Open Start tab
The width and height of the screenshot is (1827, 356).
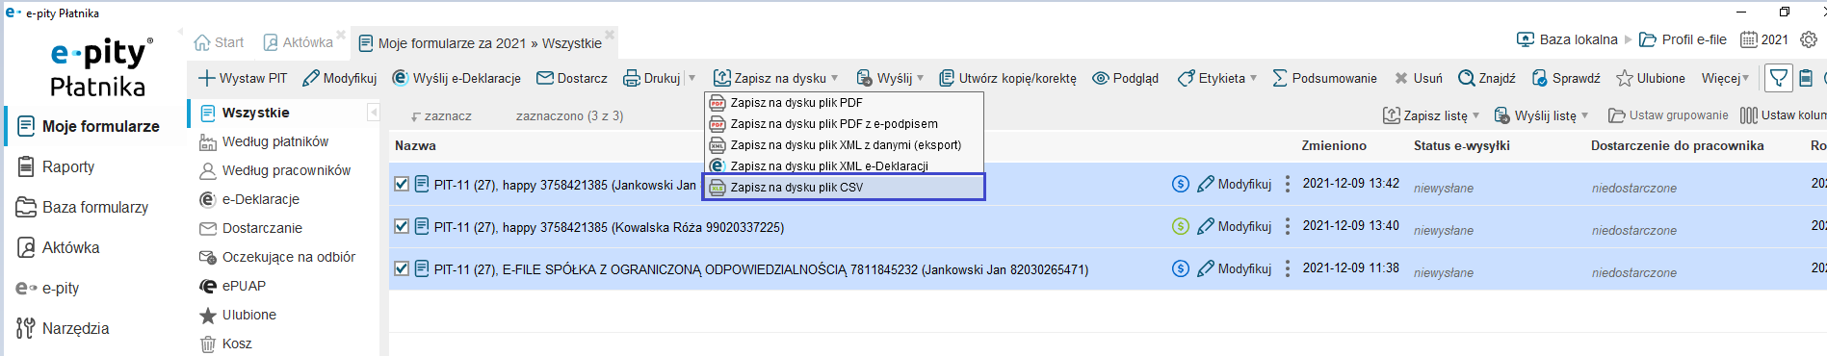pyautogui.click(x=219, y=42)
